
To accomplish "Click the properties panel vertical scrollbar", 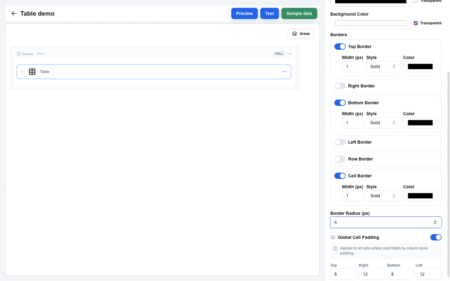I will [448, 174].
